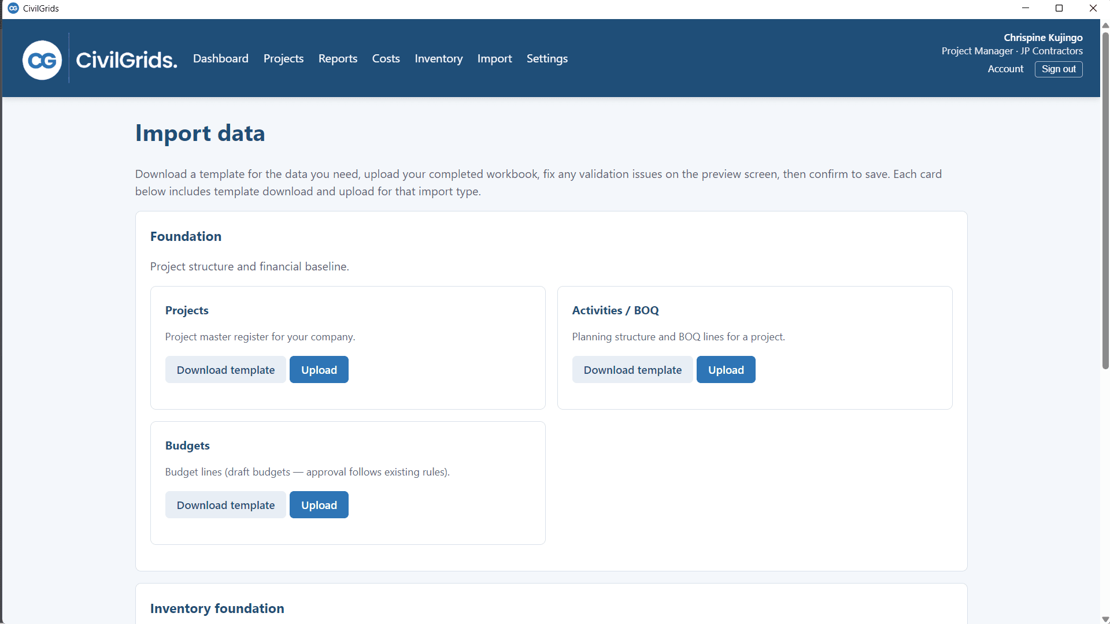Click the Chrispine Kujingo user name
The height and width of the screenshot is (624, 1110).
[x=1043, y=38]
